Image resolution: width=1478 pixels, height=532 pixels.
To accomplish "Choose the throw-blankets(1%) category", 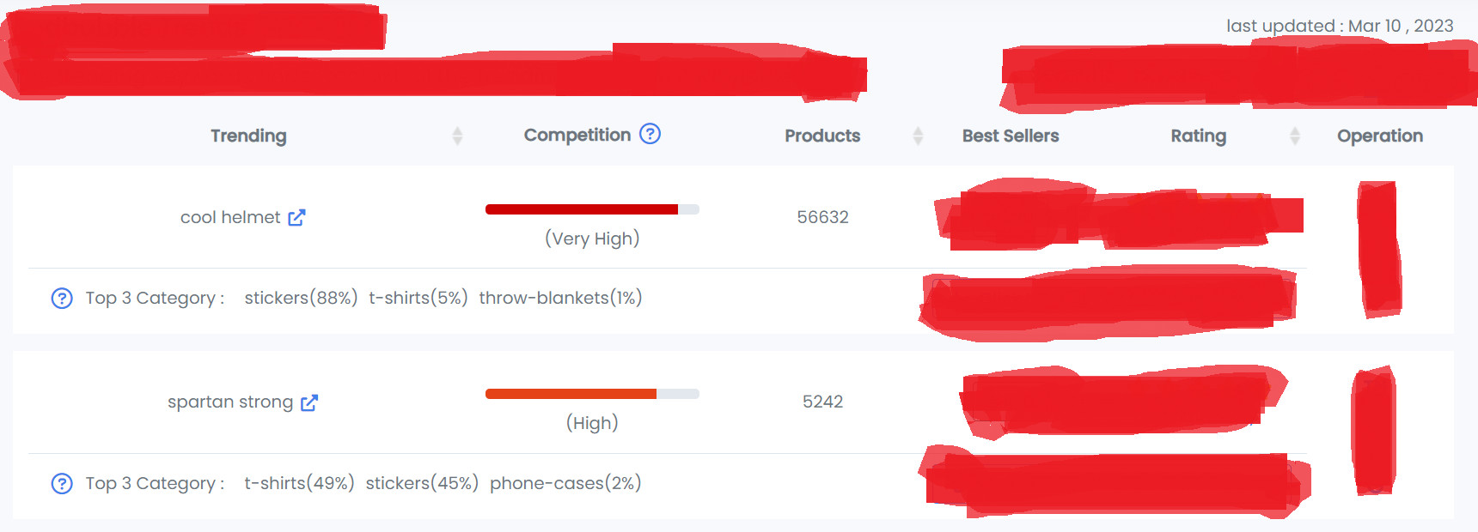I will (x=560, y=298).
